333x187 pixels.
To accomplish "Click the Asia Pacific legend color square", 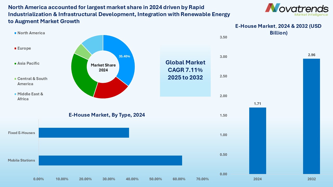I will tap(16, 64).
